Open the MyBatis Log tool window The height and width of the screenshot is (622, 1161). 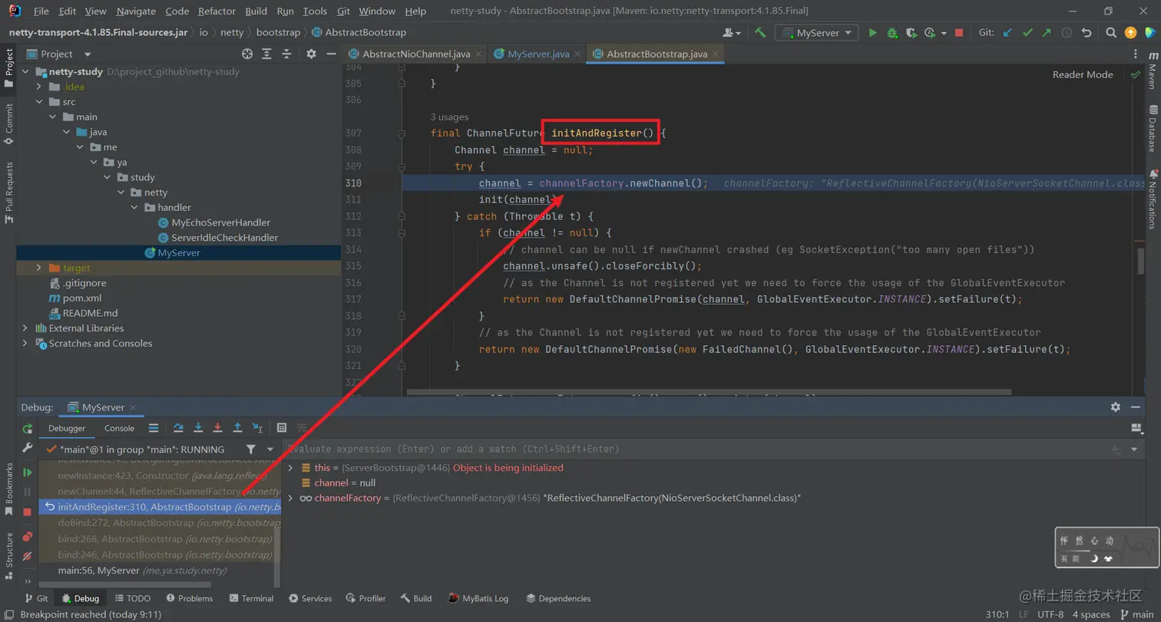(x=479, y=598)
